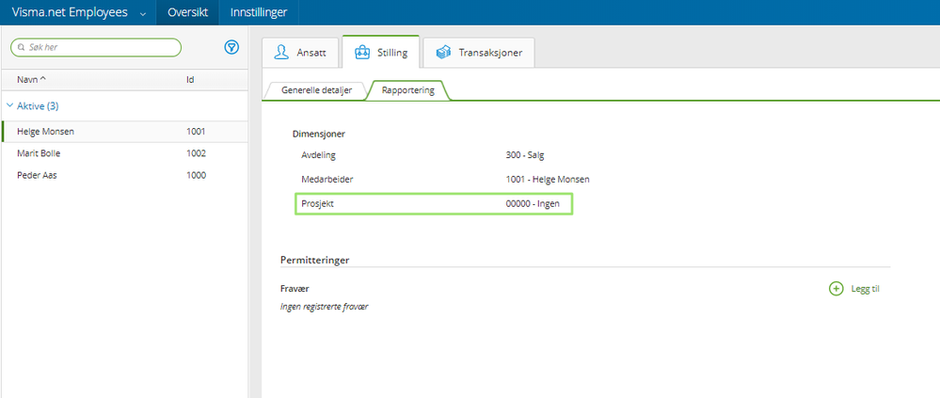940x398 pixels.
Task: Click the person icon on Ansatt tab
Action: tap(280, 53)
